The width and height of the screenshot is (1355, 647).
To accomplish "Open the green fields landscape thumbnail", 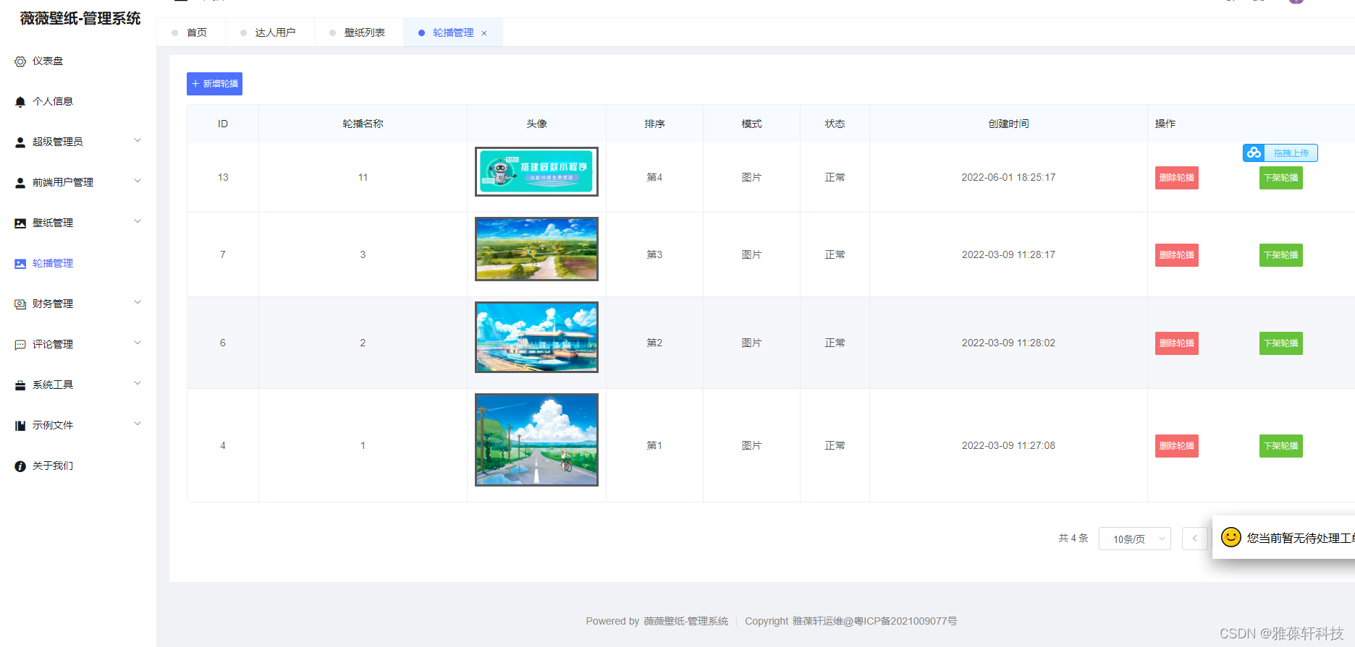I will click(x=536, y=249).
